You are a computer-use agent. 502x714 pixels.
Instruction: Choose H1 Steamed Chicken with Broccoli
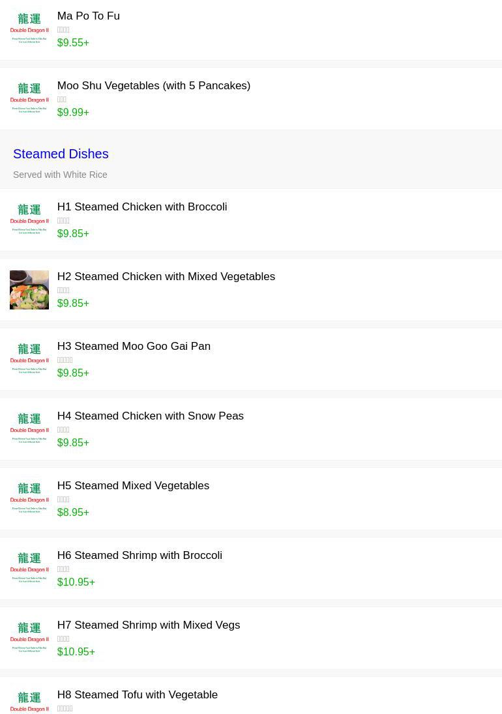tap(141, 207)
